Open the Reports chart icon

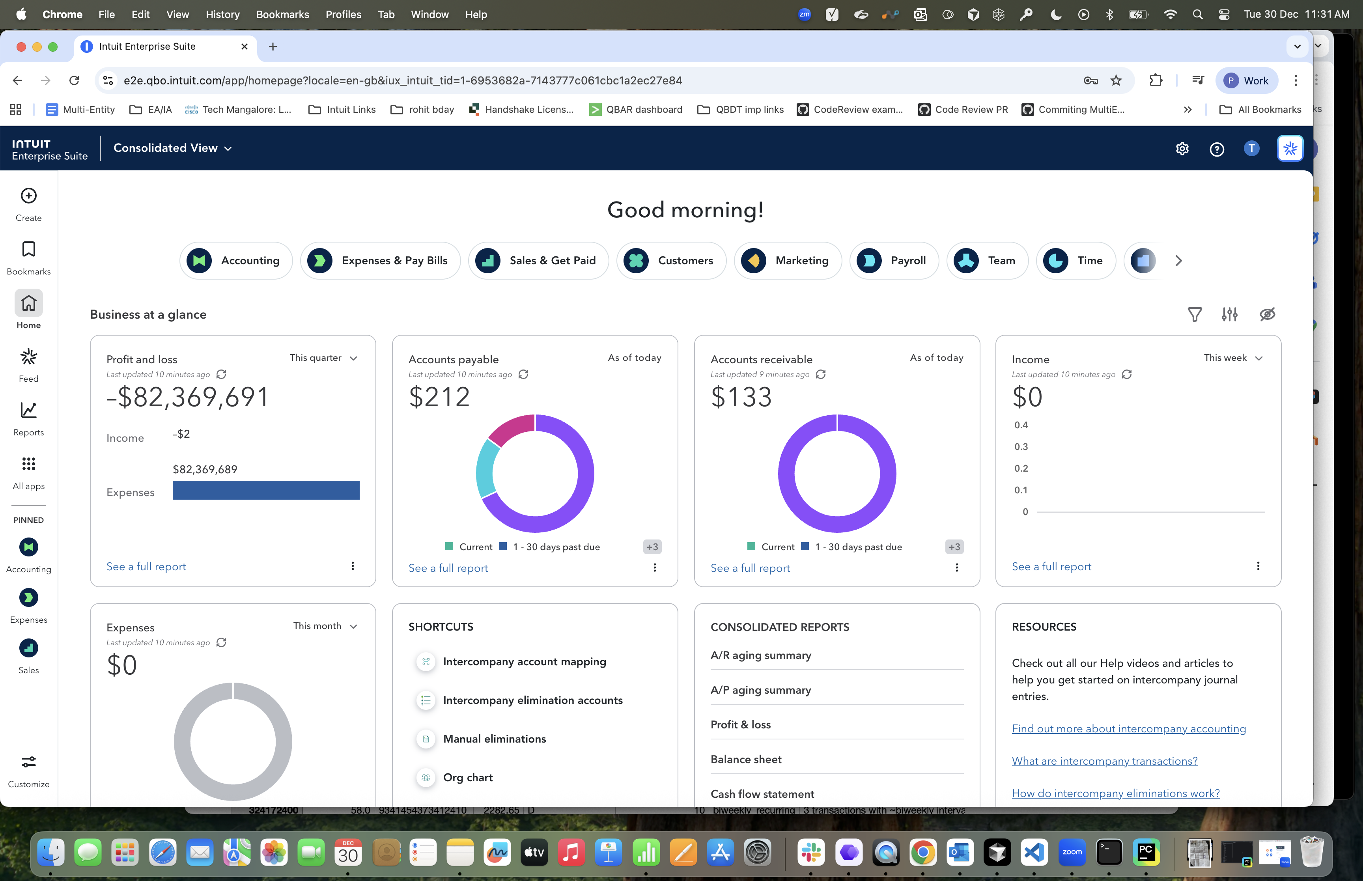pos(29,411)
